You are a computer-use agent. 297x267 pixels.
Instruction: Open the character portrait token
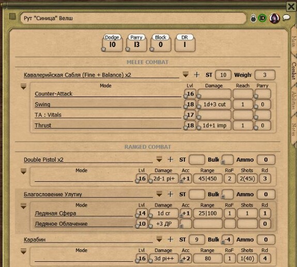click(275, 19)
